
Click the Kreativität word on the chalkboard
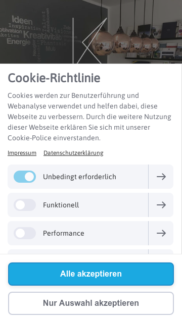pos(42,35)
